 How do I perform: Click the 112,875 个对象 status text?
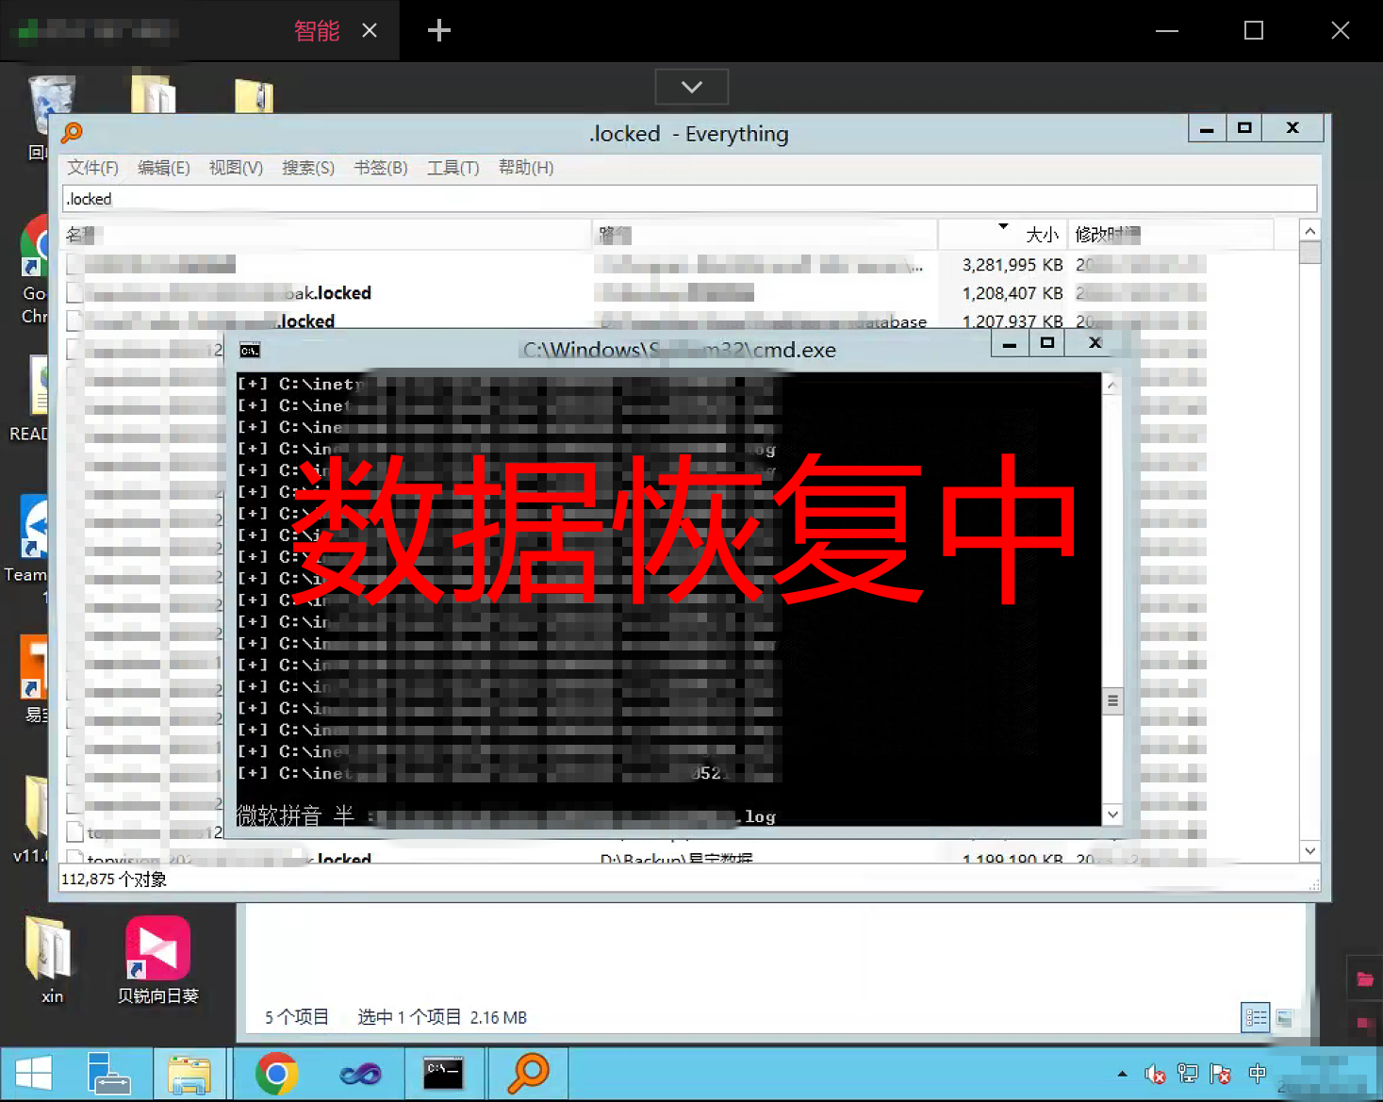(113, 880)
